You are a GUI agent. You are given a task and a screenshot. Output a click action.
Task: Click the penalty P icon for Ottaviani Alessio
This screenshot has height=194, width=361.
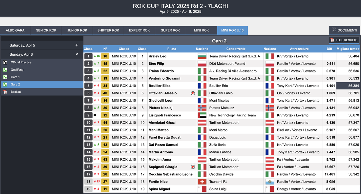193,93
